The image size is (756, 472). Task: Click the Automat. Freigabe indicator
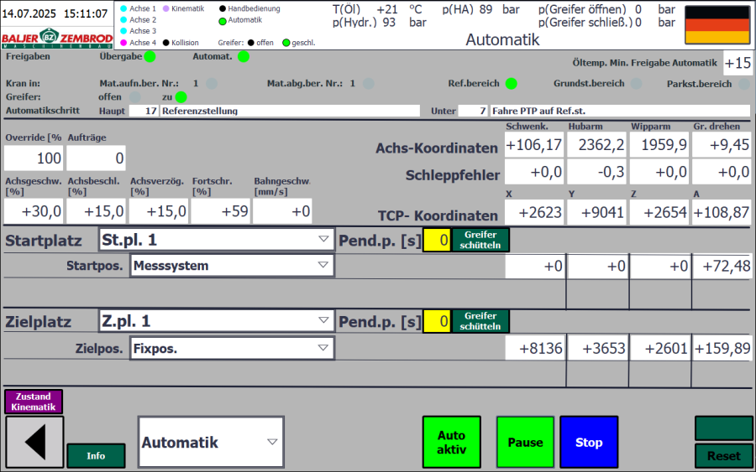(x=244, y=57)
